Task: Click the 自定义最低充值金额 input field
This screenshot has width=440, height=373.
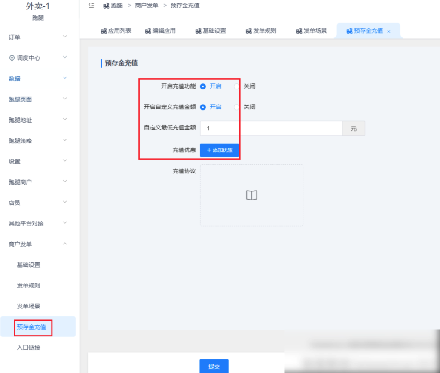Action: (x=271, y=128)
